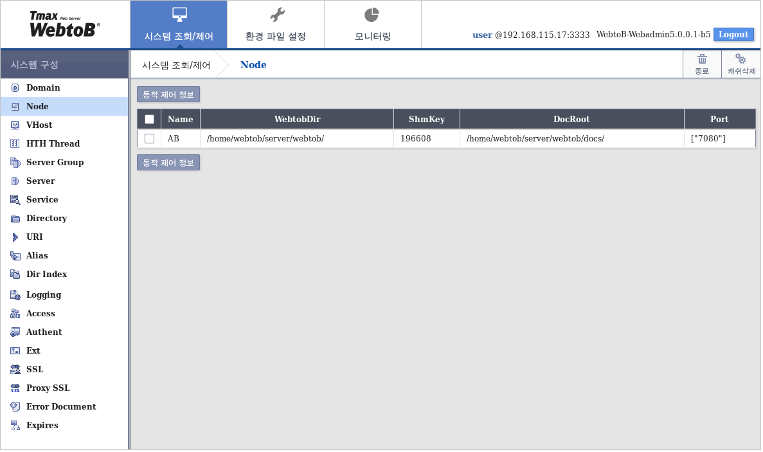Click the lower 동적 제어 정보 button
The width and height of the screenshot is (763, 452).
(168, 163)
